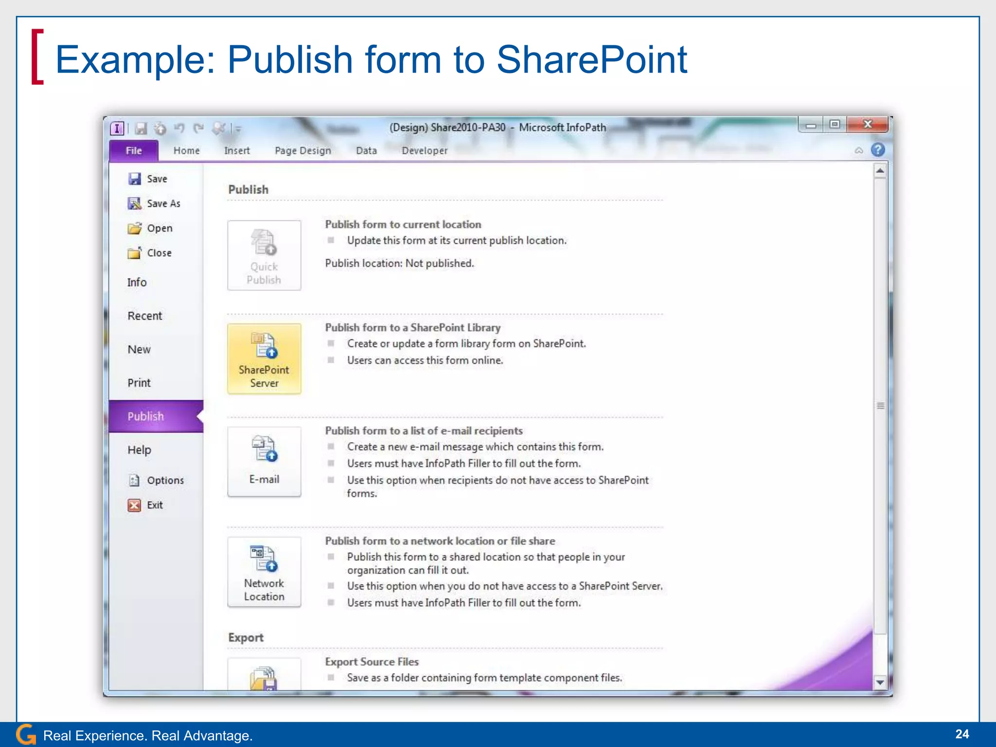The width and height of the screenshot is (996, 747).
Task: Click the Save icon in quick access toolbar
Action: tap(141, 128)
